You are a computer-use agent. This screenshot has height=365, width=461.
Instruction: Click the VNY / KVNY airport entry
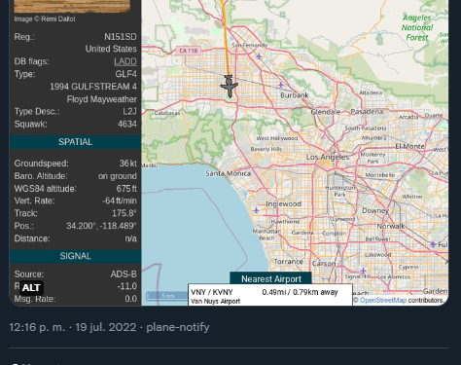click(212, 292)
